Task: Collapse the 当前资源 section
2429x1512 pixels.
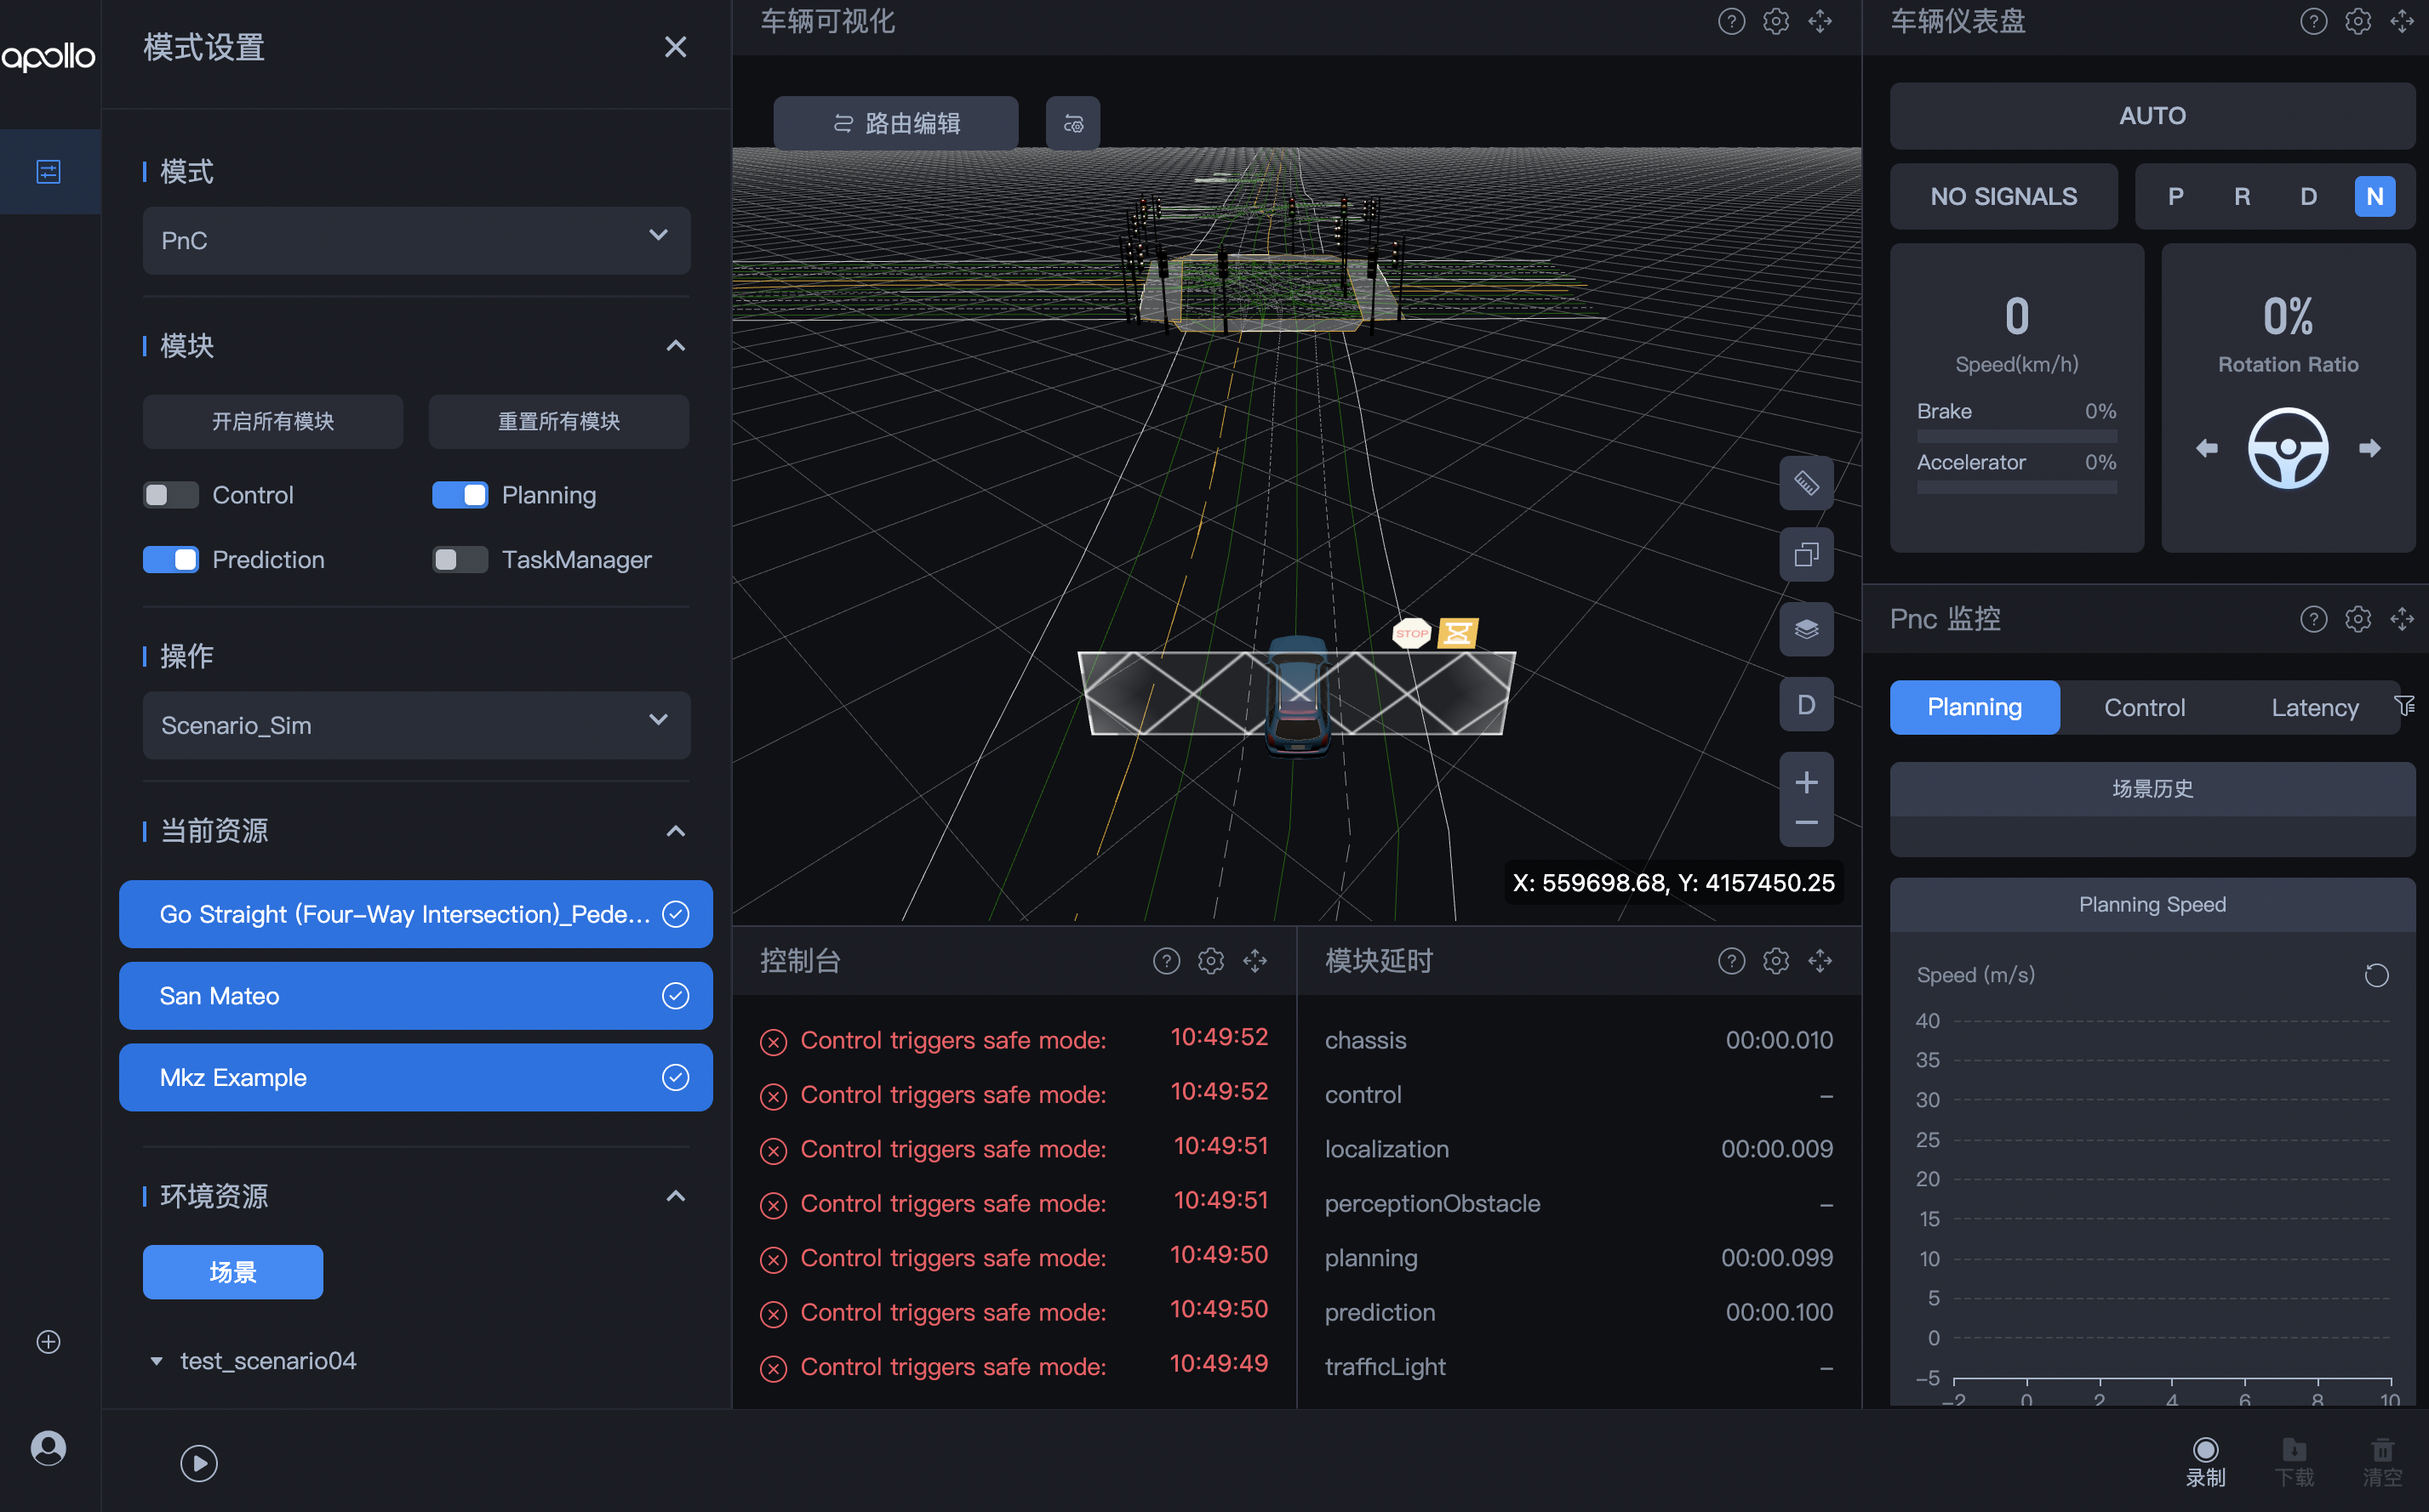Action: click(x=676, y=831)
